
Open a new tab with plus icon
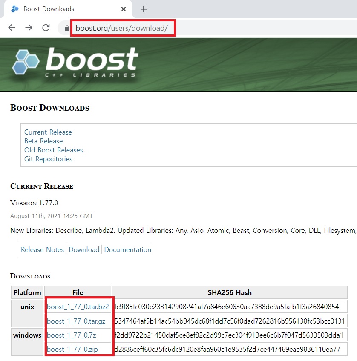(x=144, y=9)
